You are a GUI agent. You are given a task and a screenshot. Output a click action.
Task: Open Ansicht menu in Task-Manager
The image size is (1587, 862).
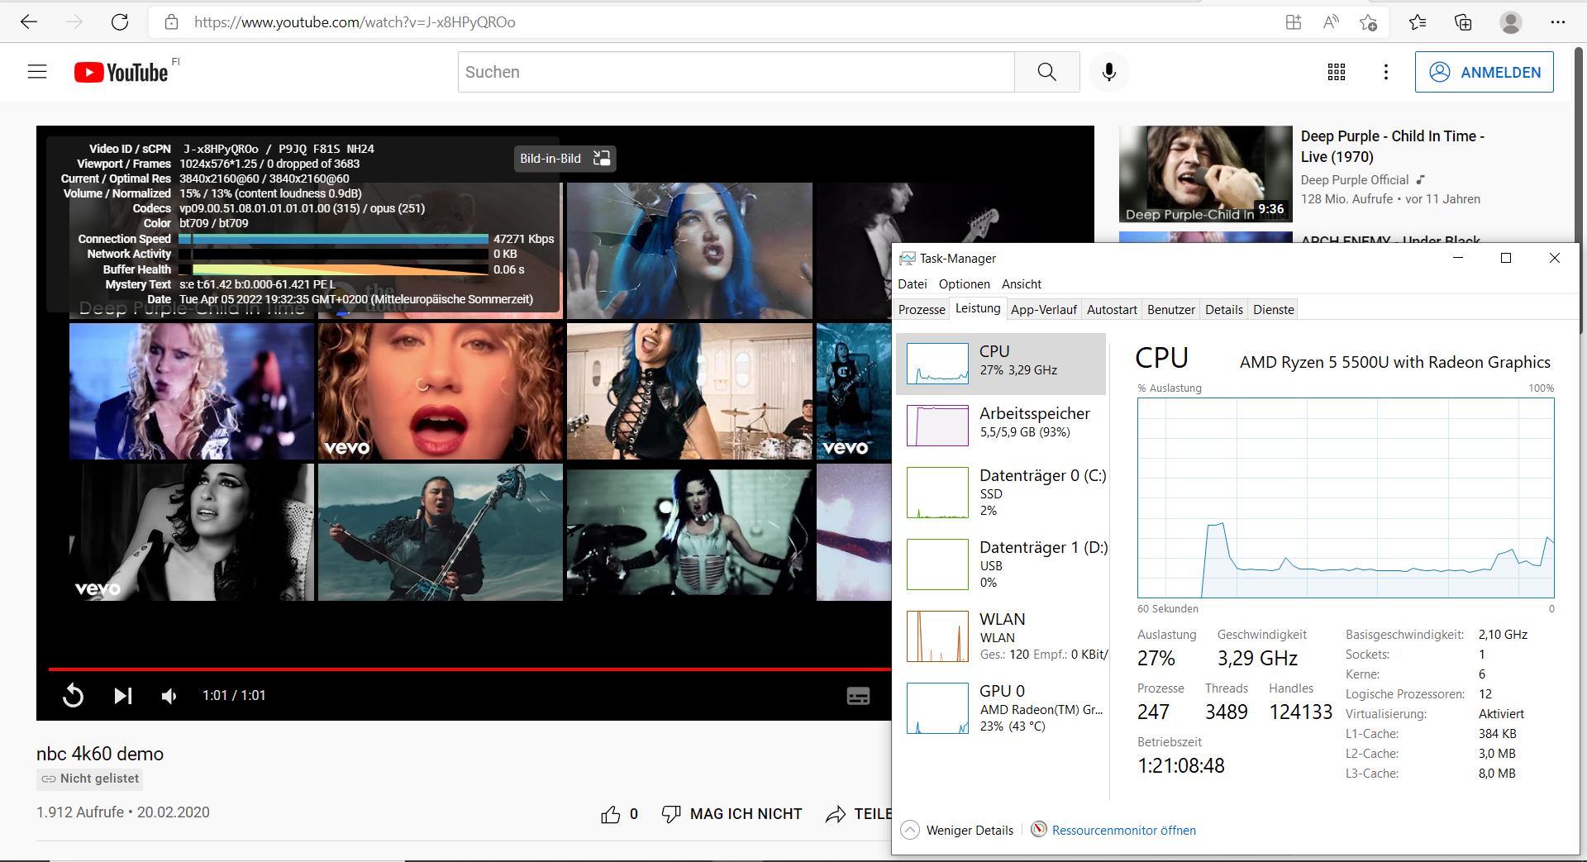coord(1022,284)
